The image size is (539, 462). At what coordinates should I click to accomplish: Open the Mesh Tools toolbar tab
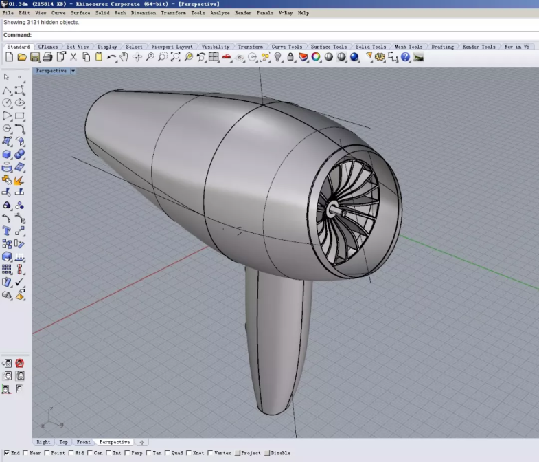pyautogui.click(x=408, y=47)
